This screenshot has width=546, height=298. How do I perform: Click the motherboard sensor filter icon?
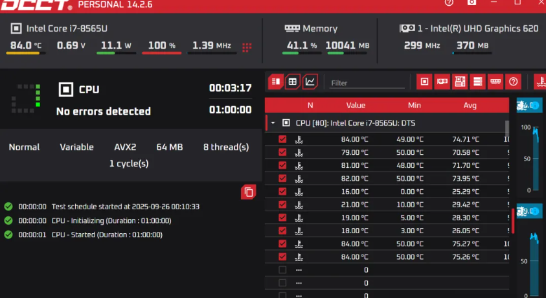[x=460, y=82]
